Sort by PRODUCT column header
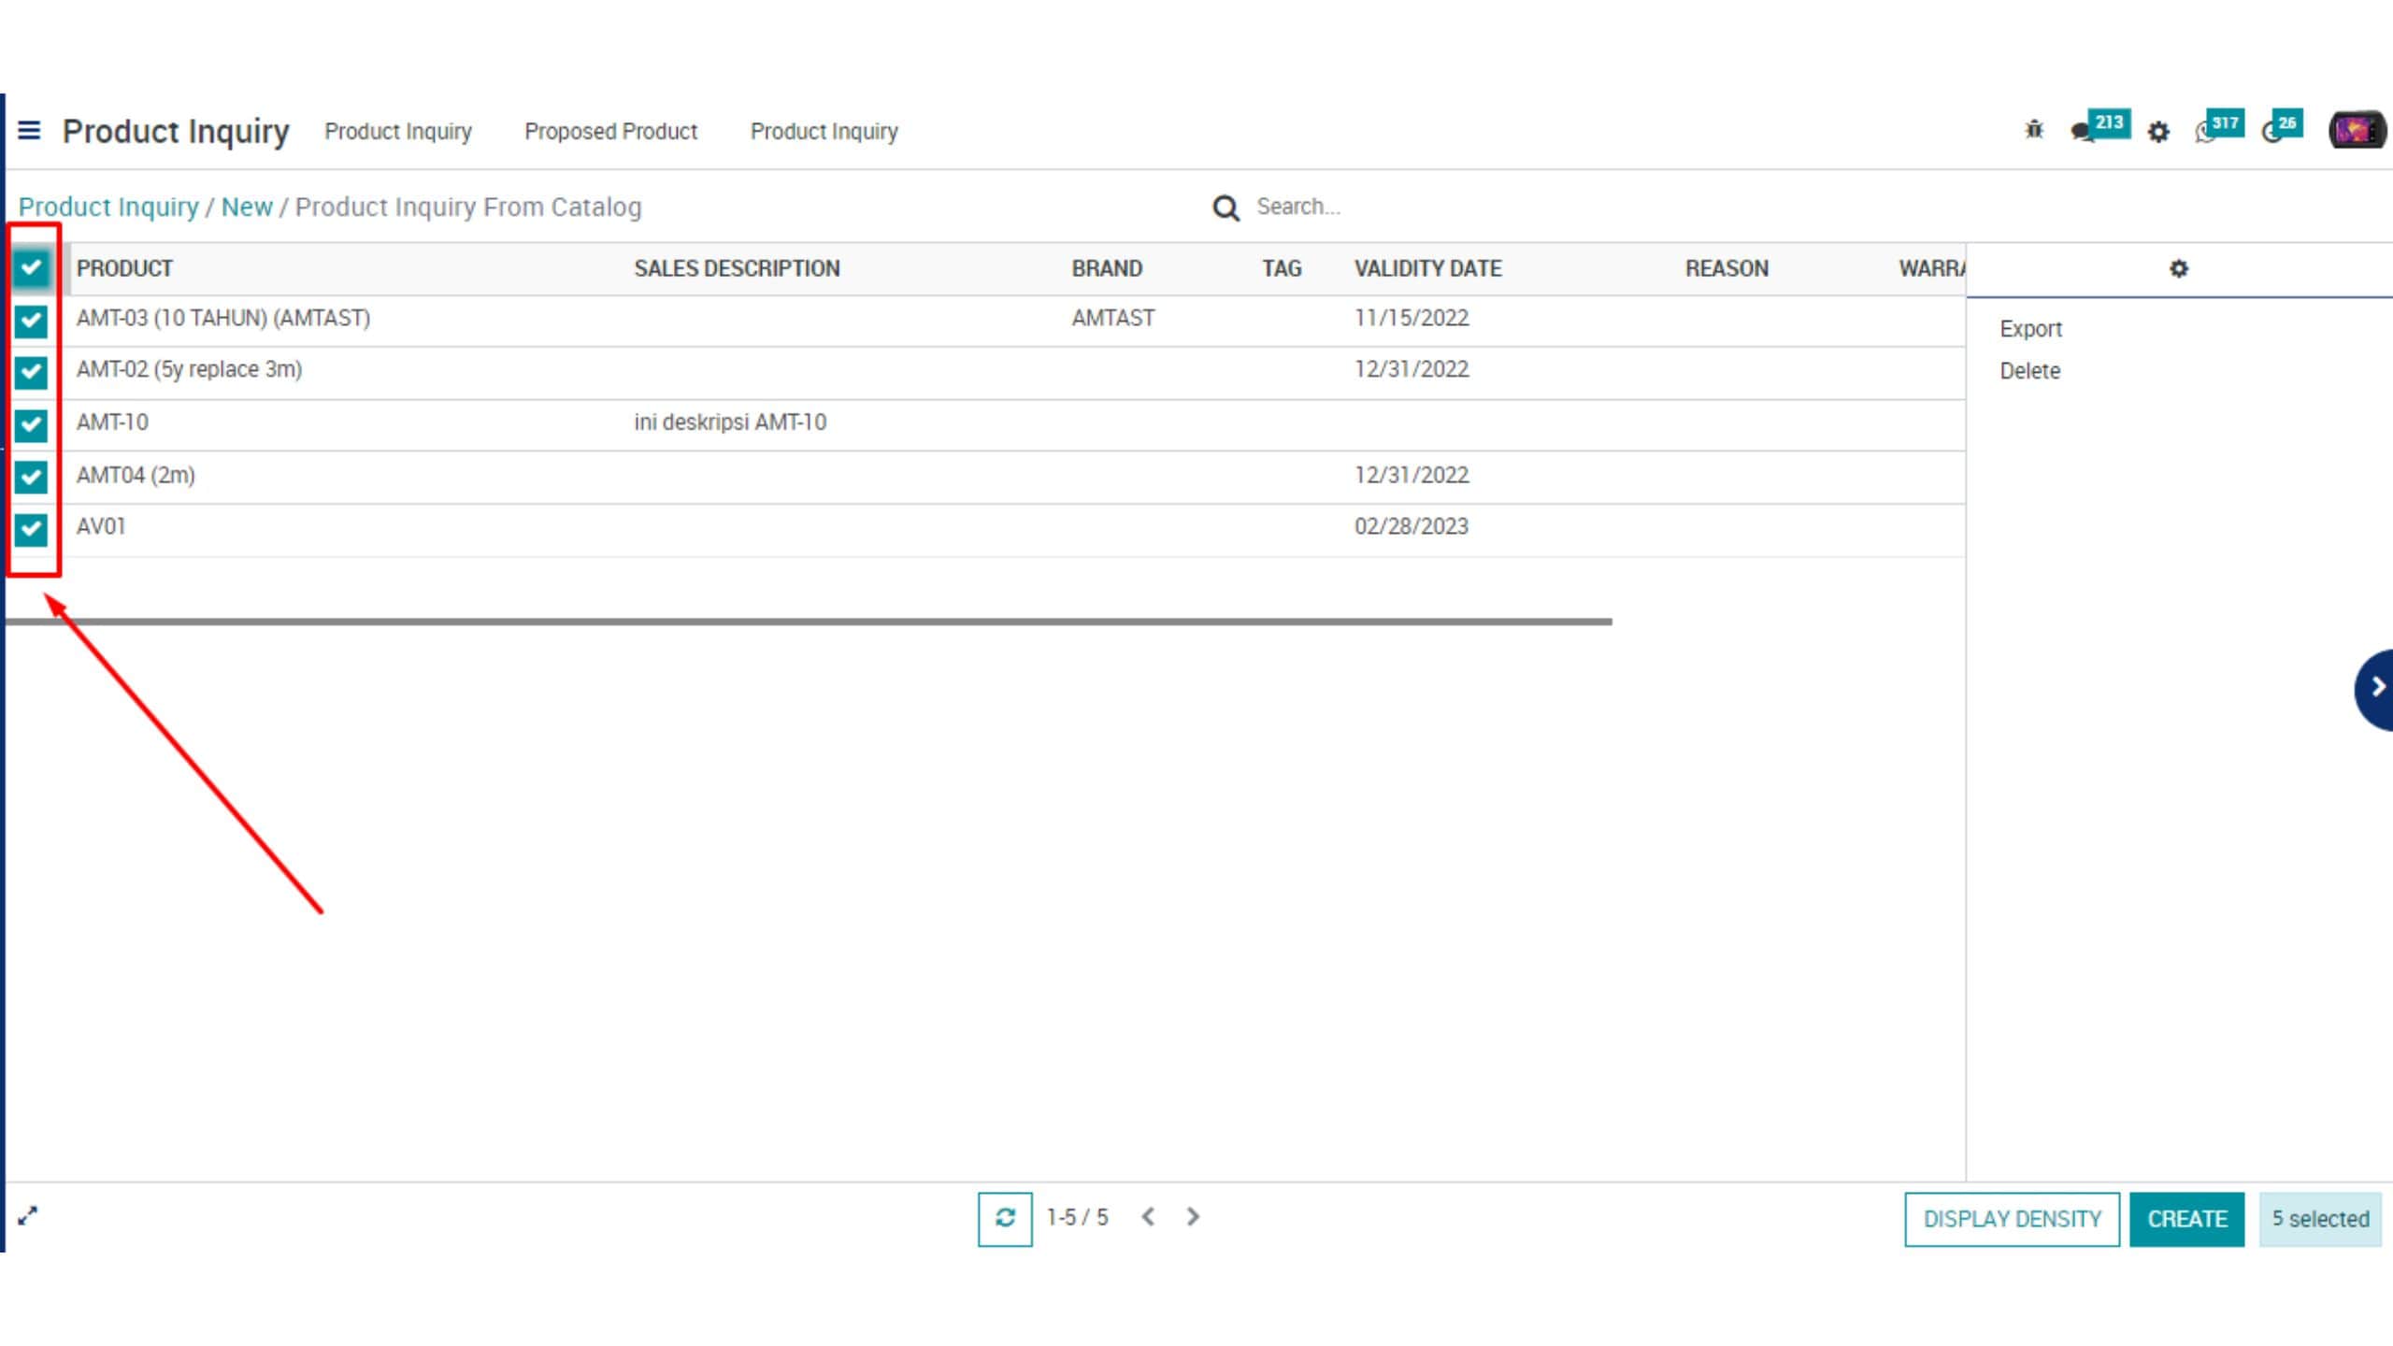The image size is (2393, 1346). click(124, 269)
